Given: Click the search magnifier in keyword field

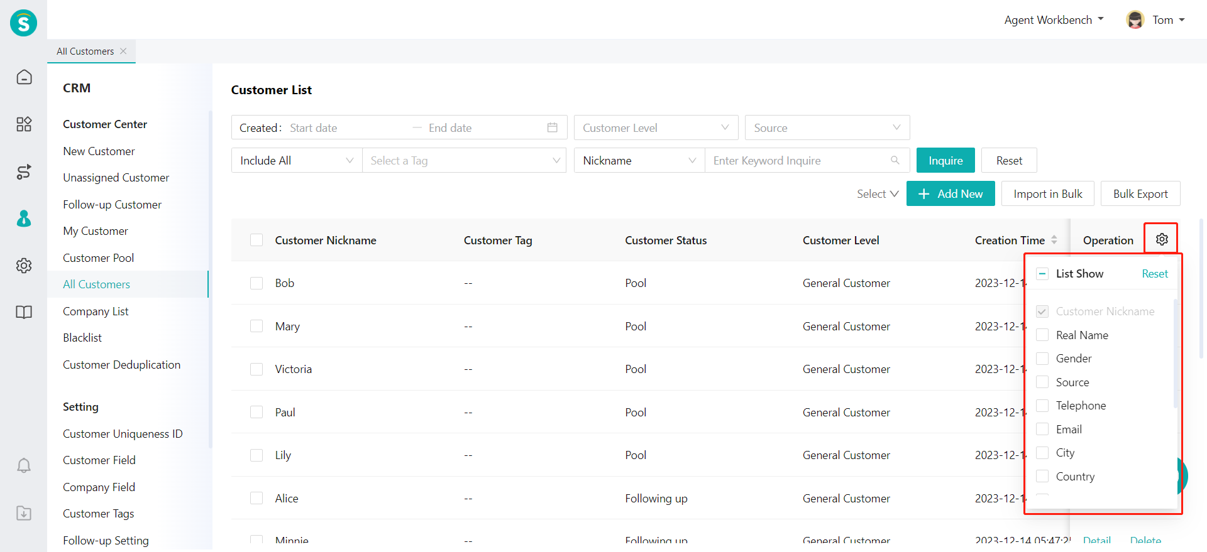Looking at the screenshot, I should 895,160.
